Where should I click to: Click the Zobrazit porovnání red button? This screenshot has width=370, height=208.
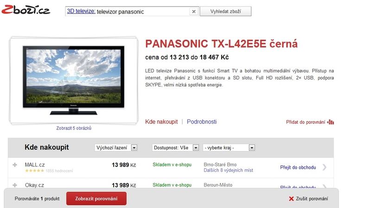96,198
